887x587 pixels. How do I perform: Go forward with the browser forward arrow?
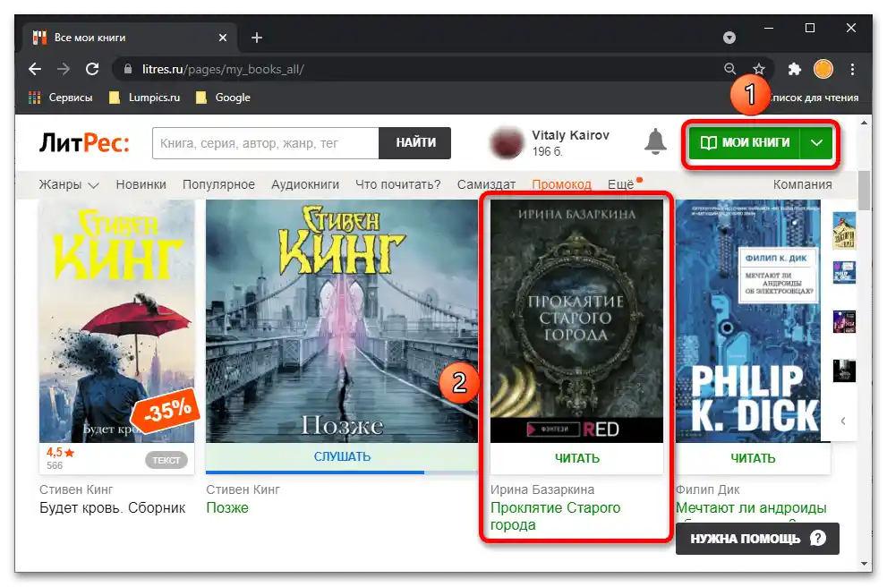tap(64, 69)
